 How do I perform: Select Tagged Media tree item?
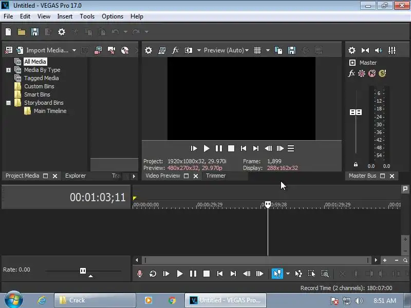coord(42,78)
